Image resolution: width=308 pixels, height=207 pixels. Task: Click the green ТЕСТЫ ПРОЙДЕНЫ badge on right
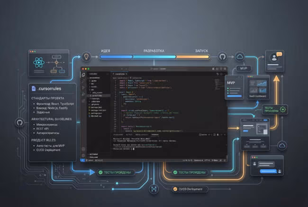click(x=275, y=109)
